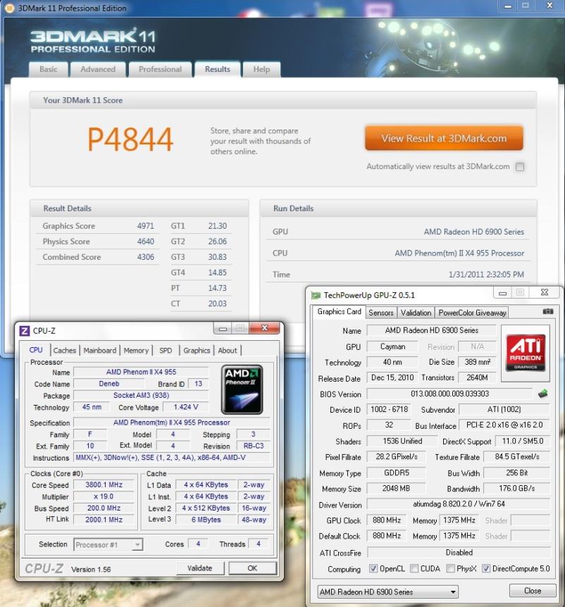Switch to the Basic tab in 3DMark
565x607 pixels.
[49, 69]
